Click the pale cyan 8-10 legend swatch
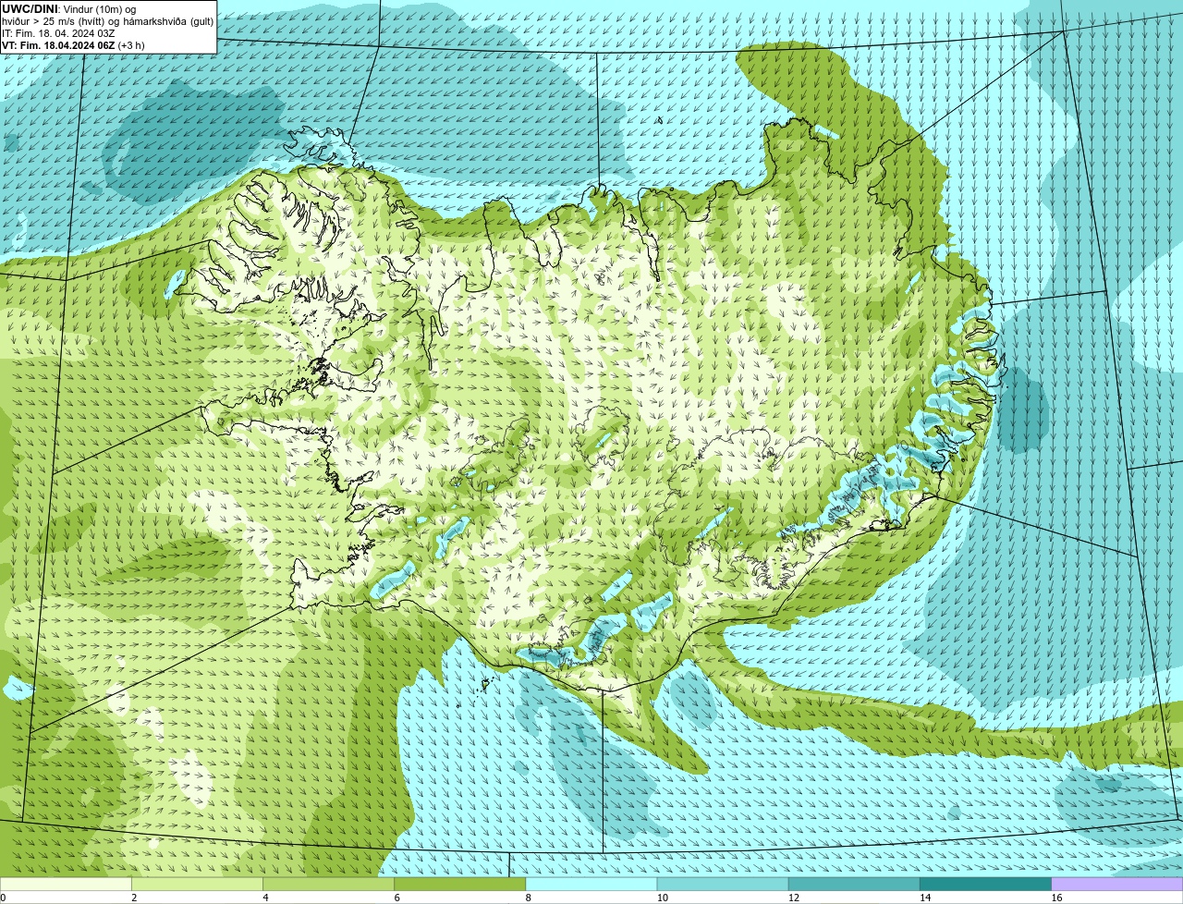 (591, 885)
